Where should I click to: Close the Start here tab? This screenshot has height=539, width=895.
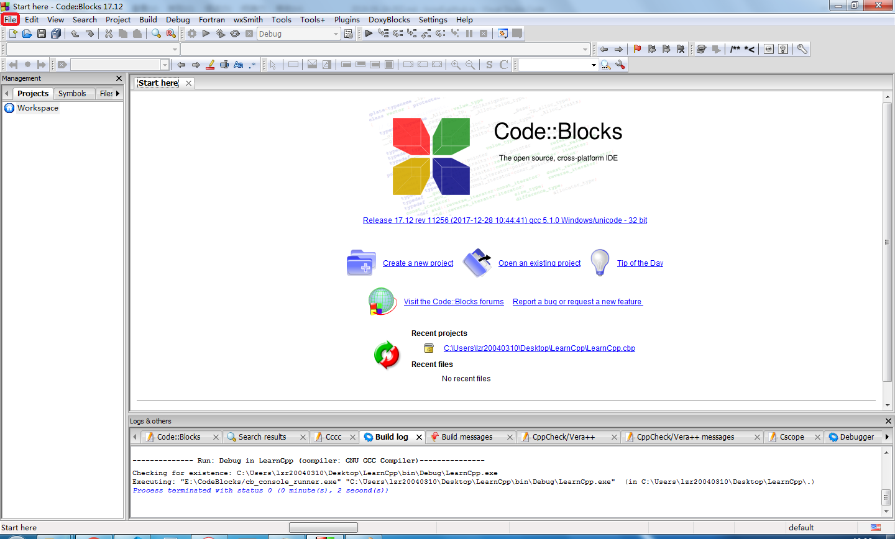coord(188,83)
